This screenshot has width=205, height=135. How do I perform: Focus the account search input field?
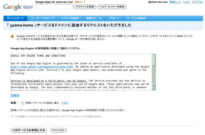(x=54, y=7)
